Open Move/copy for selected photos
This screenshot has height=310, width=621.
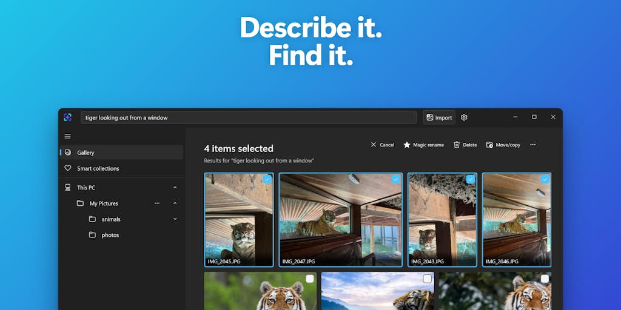pos(503,145)
